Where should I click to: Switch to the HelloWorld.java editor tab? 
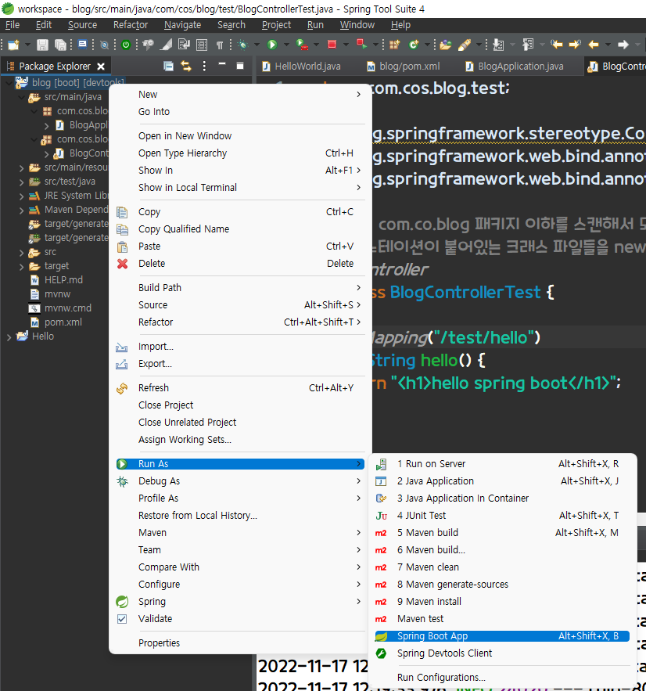[302, 67]
